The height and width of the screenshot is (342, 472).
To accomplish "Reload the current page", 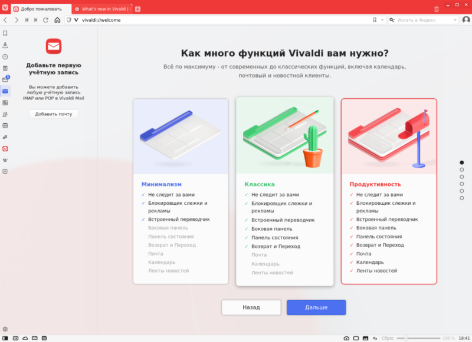I will pyautogui.click(x=46, y=20).
